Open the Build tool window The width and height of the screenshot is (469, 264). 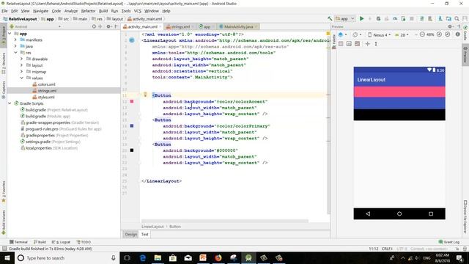pyautogui.click(x=40, y=242)
